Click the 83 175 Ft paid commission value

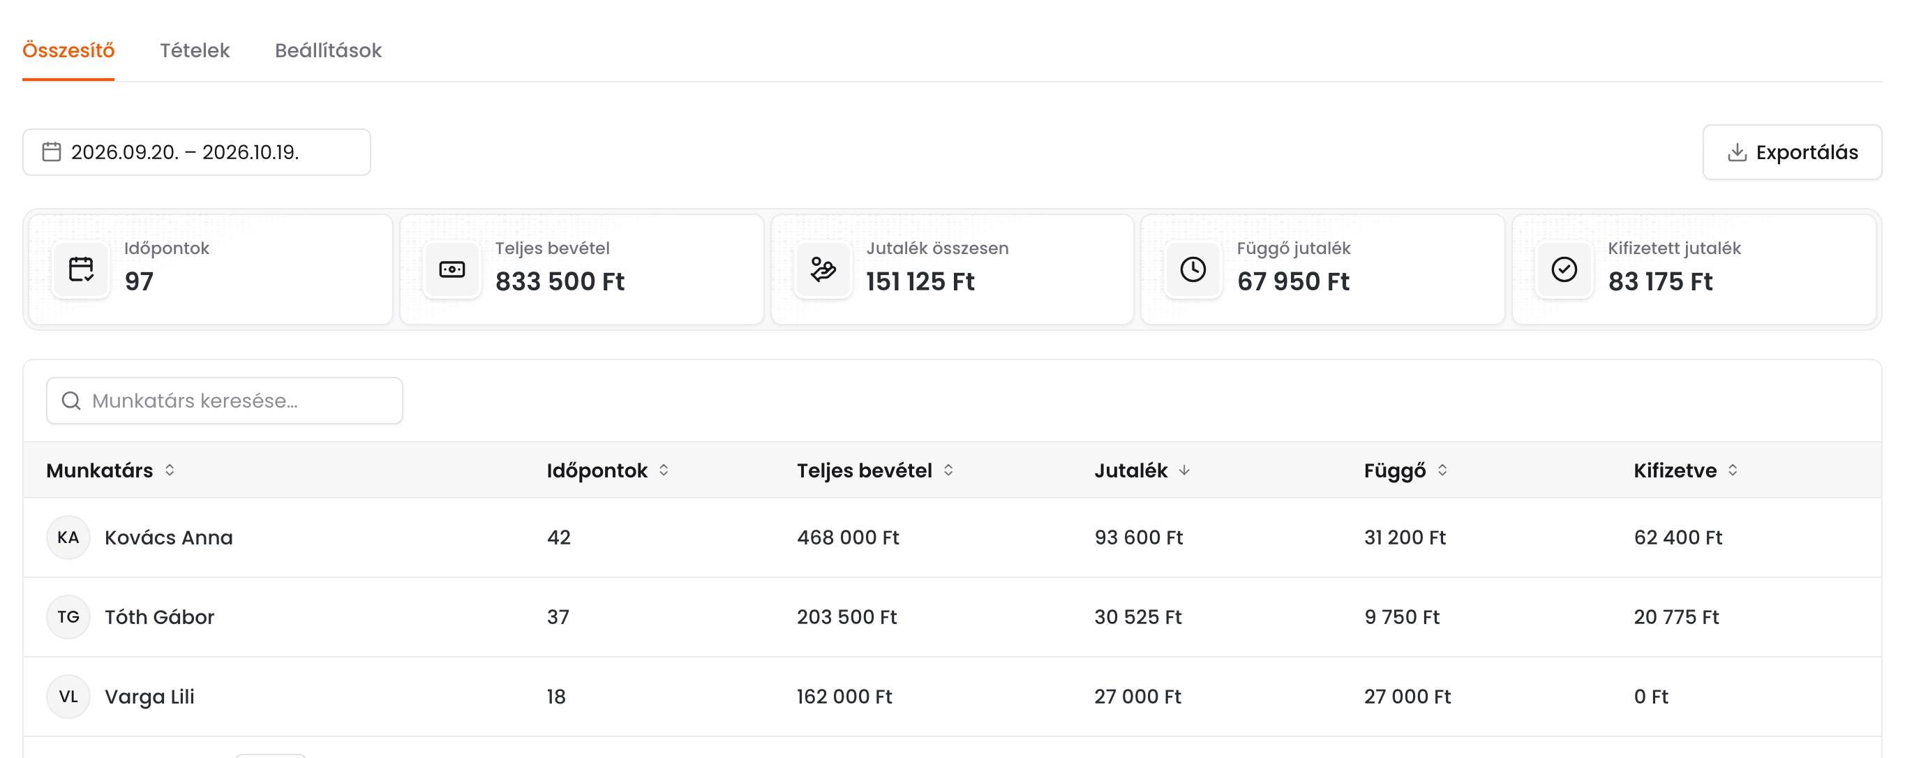point(1660,281)
